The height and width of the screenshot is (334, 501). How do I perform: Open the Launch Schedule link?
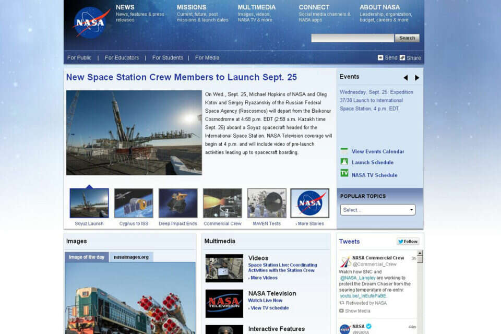click(x=373, y=162)
